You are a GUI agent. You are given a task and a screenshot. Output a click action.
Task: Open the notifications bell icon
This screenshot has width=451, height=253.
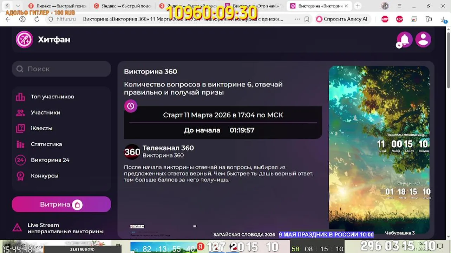pos(405,39)
